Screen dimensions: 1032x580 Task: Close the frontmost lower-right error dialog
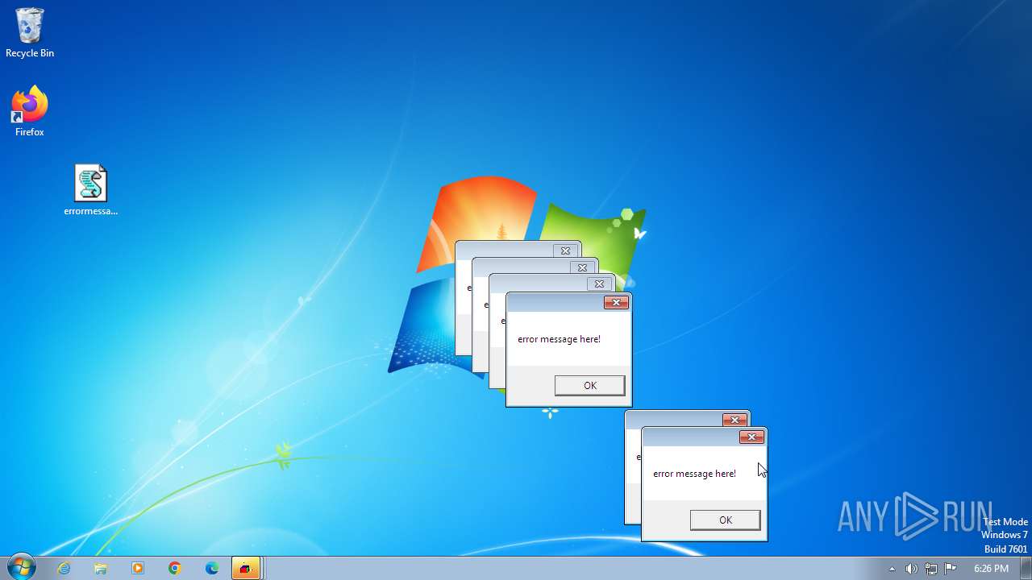(x=751, y=437)
